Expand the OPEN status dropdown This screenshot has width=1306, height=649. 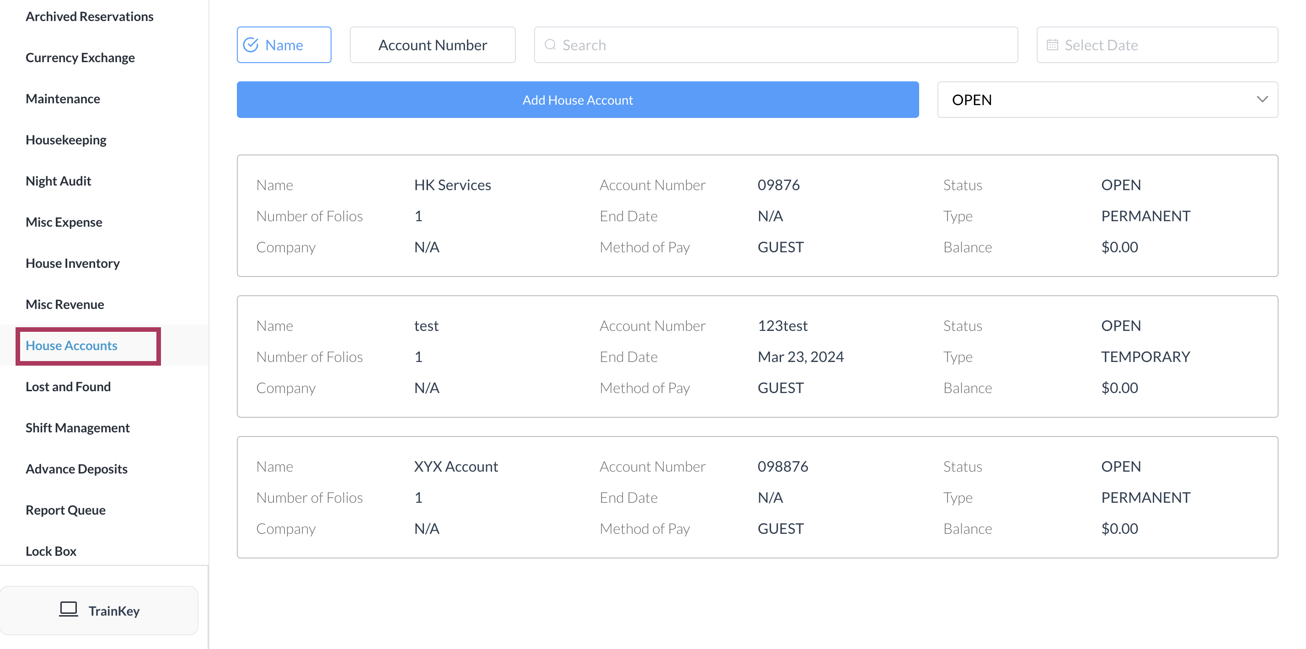pyautogui.click(x=1107, y=100)
